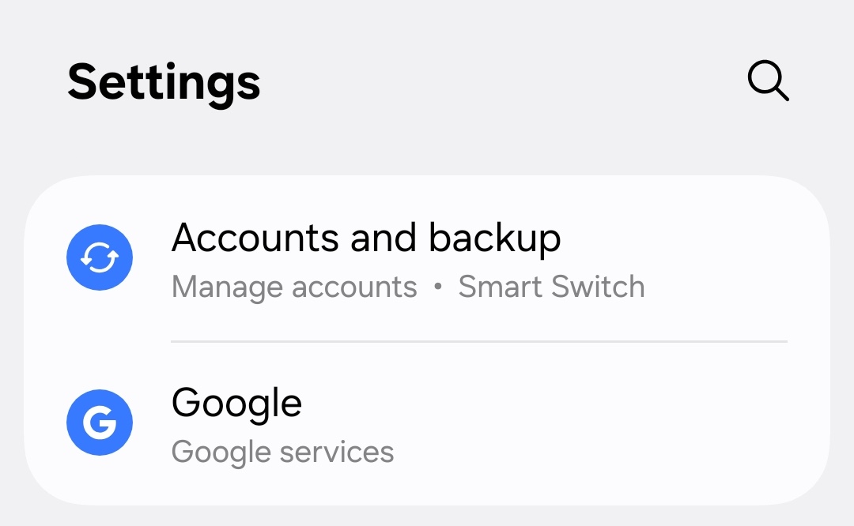Tap empty space right of Google services
The height and width of the screenshot is (526, 854).
601,453
